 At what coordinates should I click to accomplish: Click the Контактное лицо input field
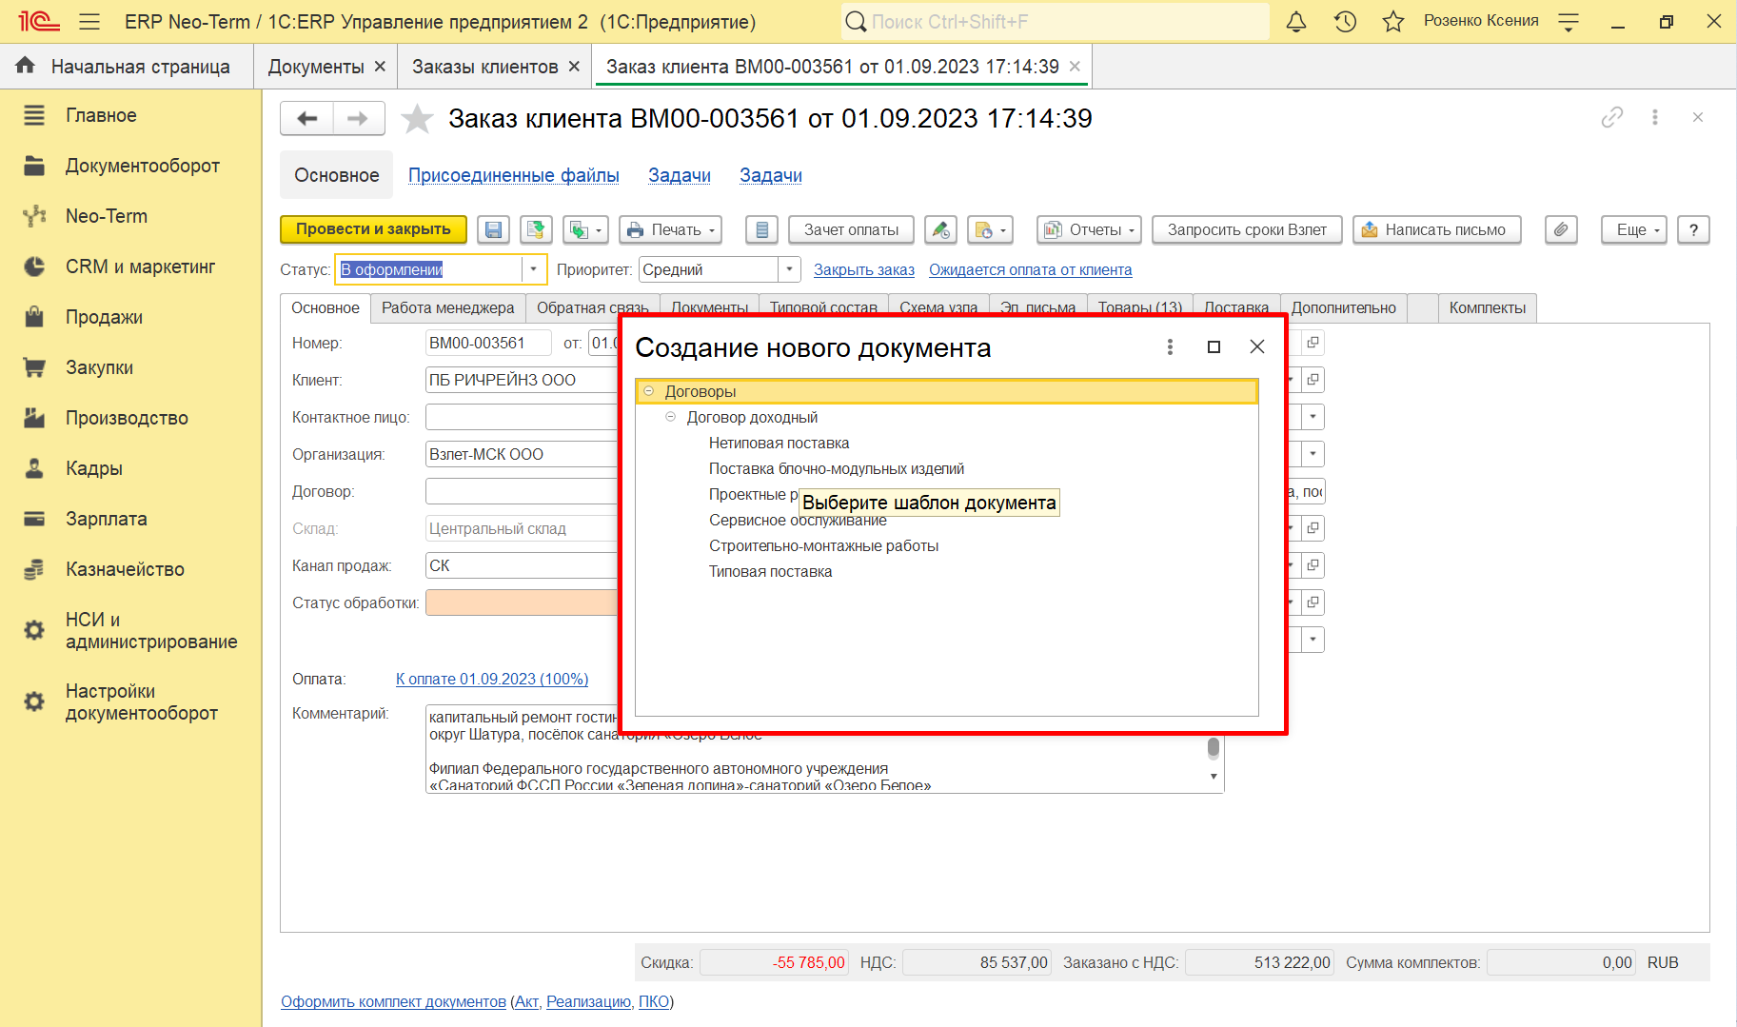[x=522, y=417]
